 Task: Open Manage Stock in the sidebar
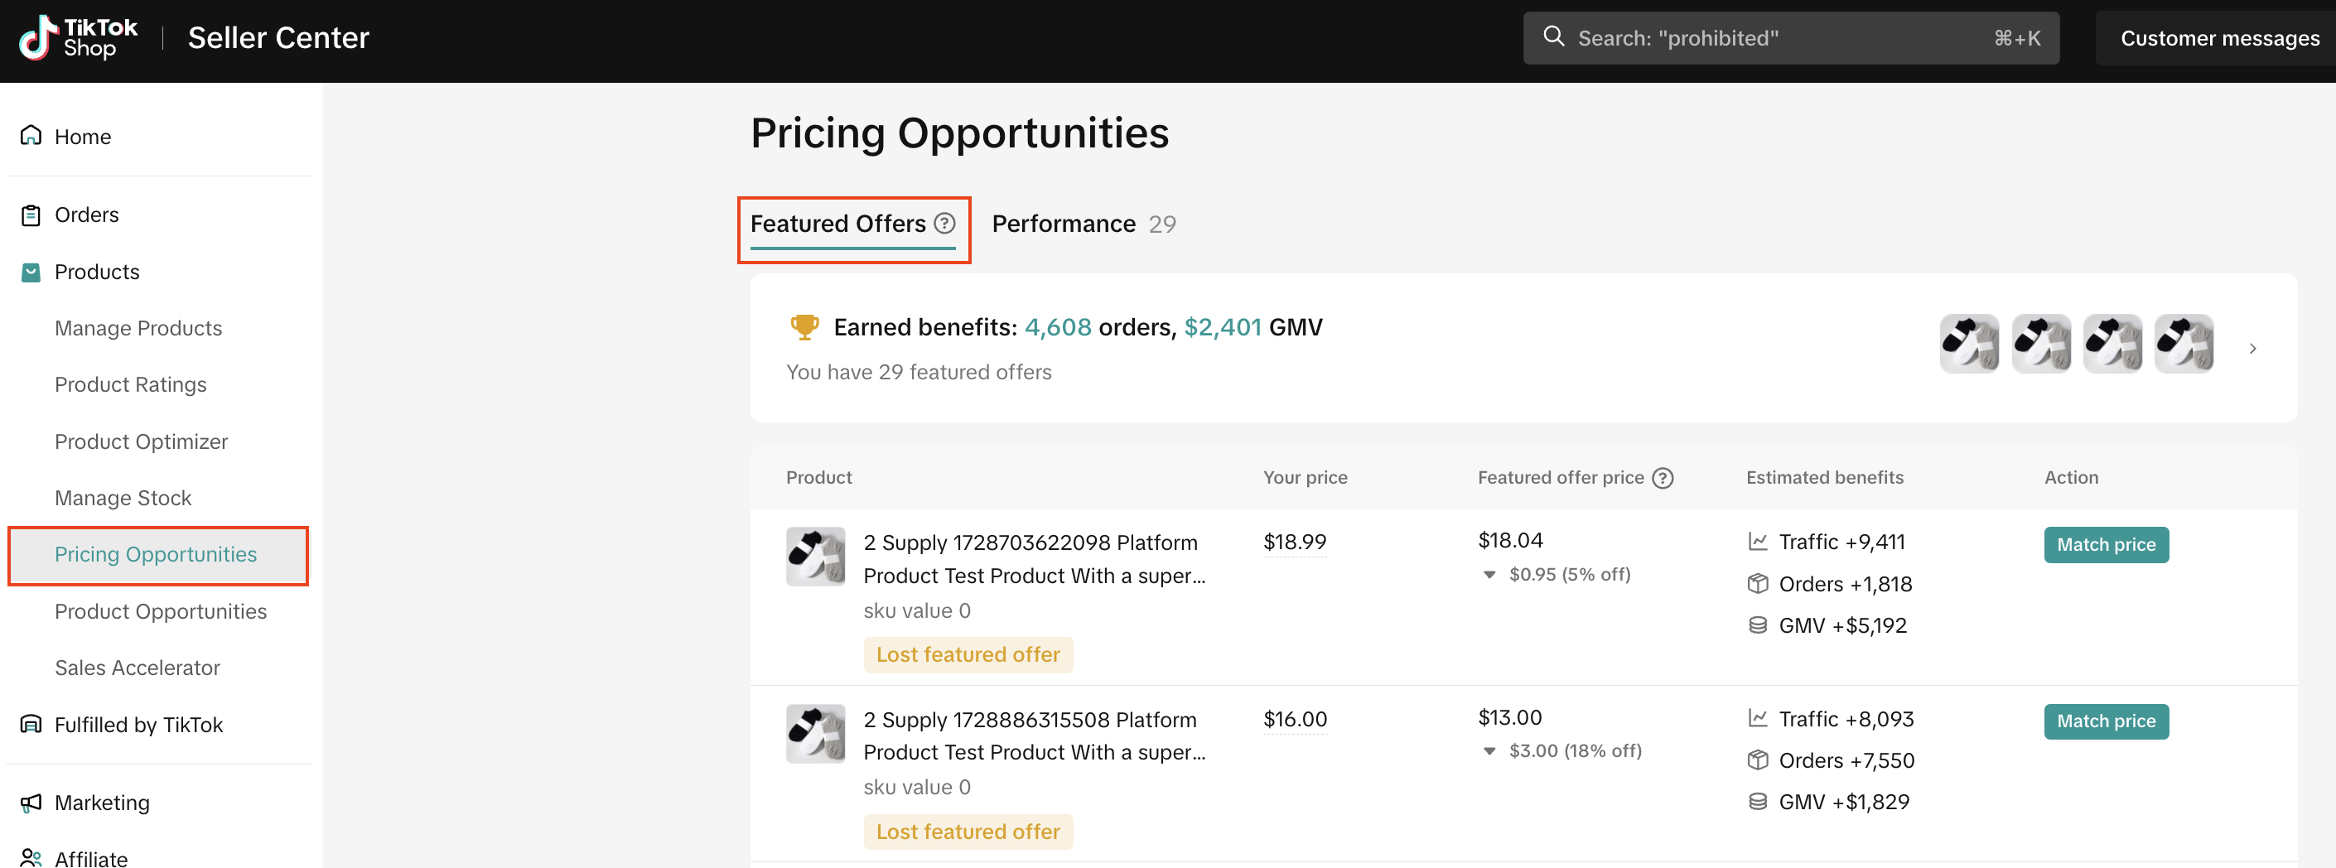123,498
